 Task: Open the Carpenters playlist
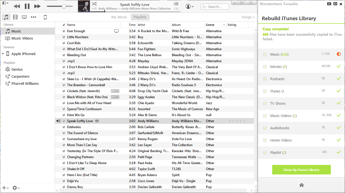click(20, 77)
